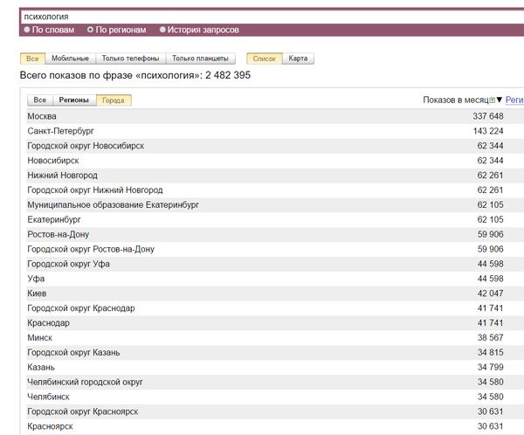Image resolution: width=524 pixels, height=435 pixels.
Task: Click the 'Минск' entry in the table
Action: pyautogui.click(x=39, y=337)
